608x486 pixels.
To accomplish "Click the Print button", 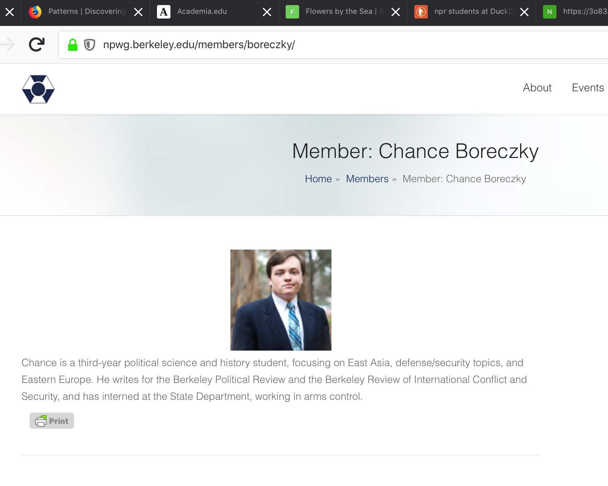I will coord(52,421).
